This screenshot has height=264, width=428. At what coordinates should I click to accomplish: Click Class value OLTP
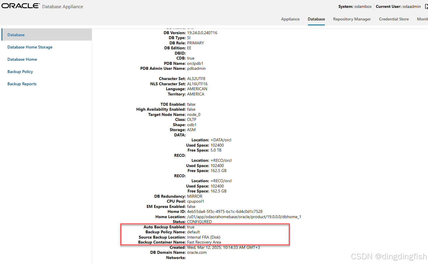192,119
